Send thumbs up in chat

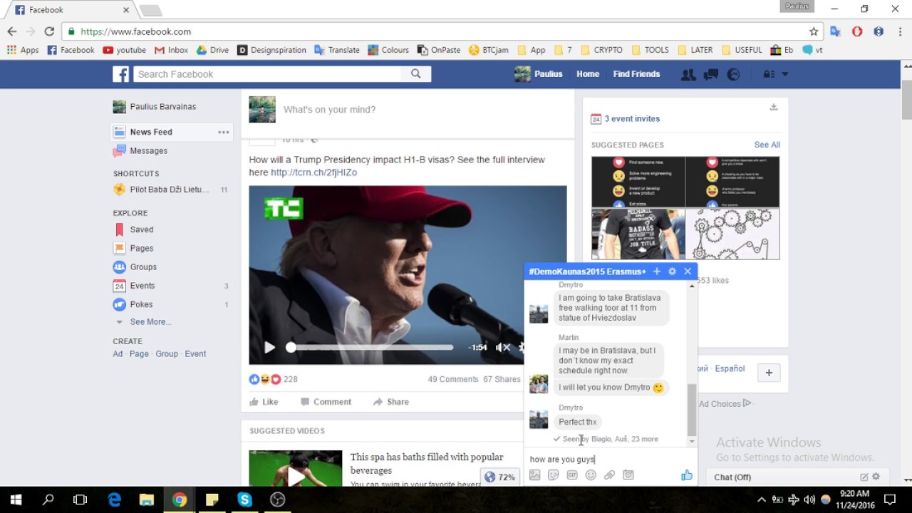[687, 475]
